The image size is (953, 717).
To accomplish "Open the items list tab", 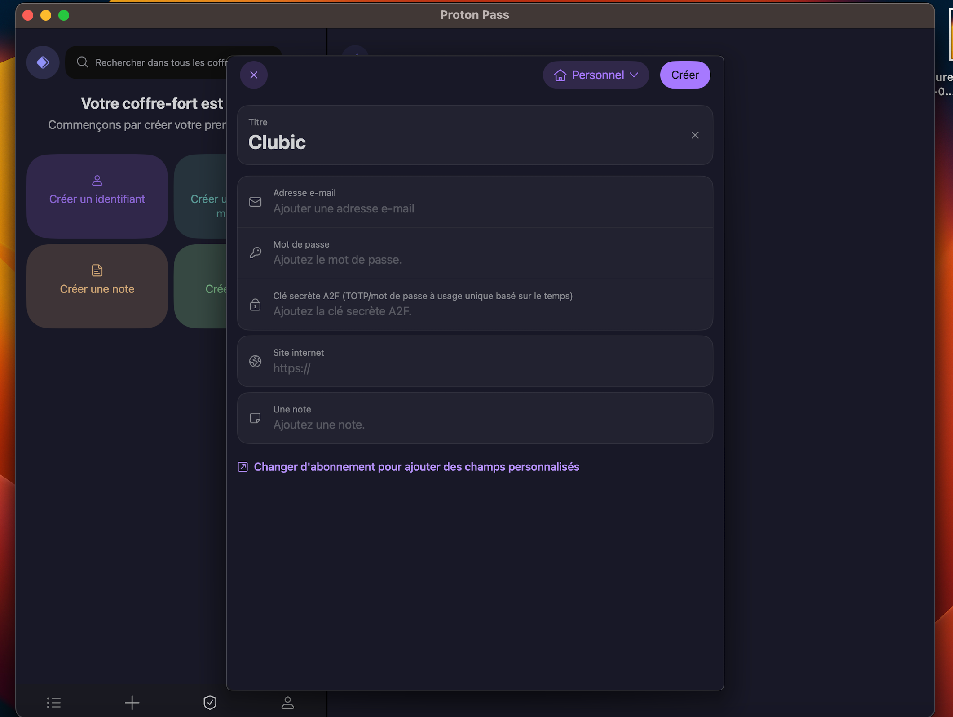I will coord(54,703).
